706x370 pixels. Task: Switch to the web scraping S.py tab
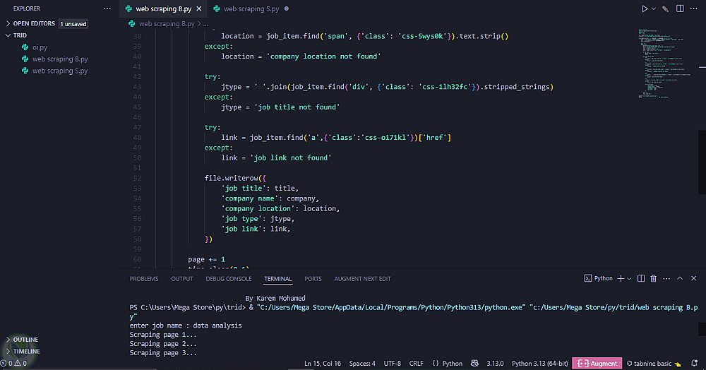249,8
